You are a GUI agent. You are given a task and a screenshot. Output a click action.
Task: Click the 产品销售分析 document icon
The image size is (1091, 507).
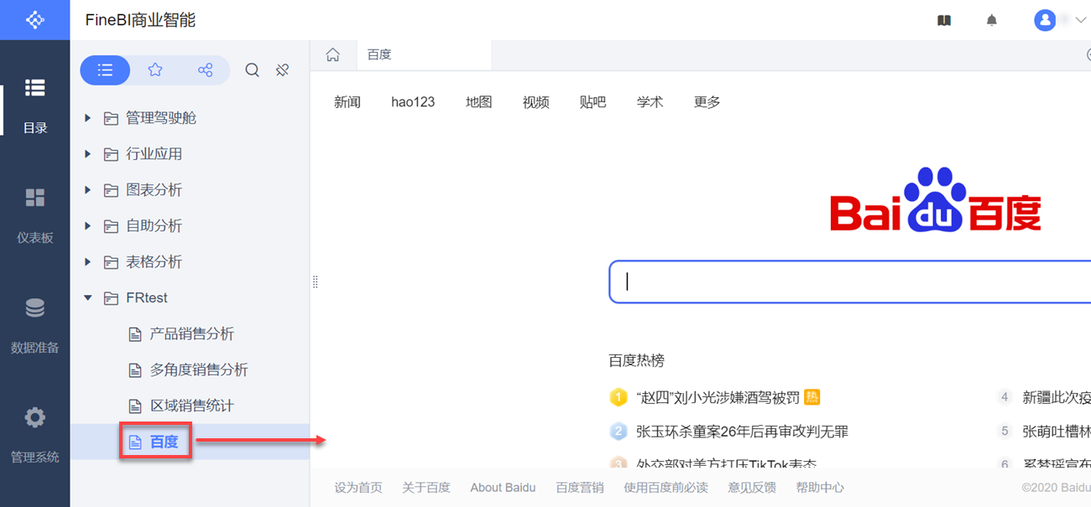point(134,334)
